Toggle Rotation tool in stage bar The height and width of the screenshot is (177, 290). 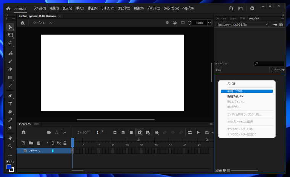click(175, 23)
